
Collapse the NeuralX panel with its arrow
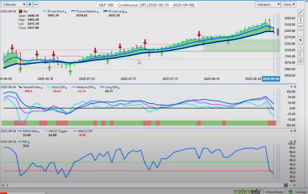pyautogui.click(x=291, y=87)
